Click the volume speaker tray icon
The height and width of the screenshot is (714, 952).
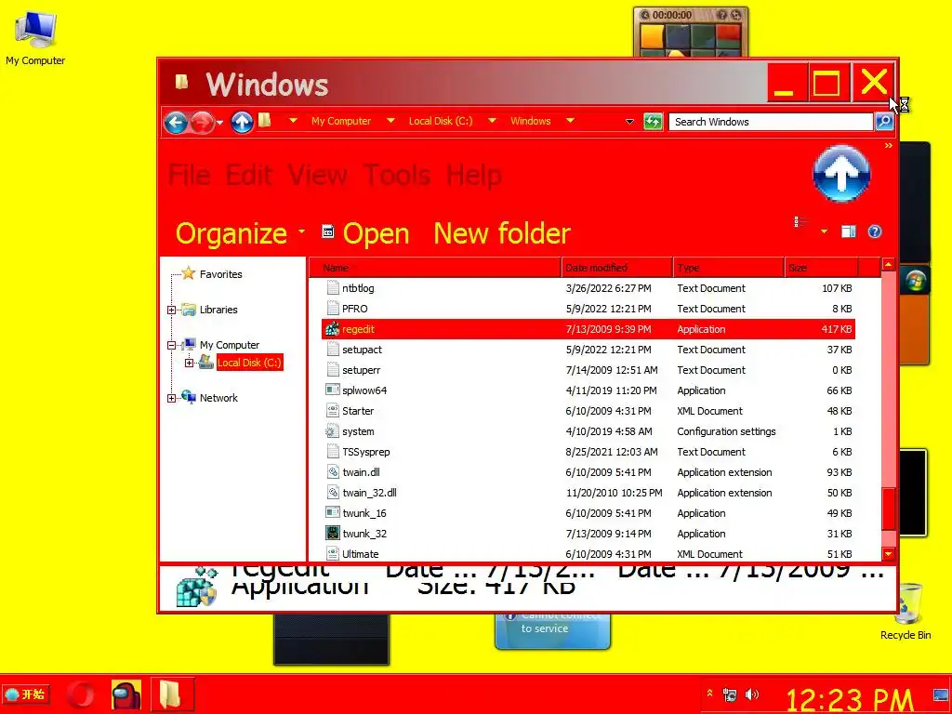pyautogui.click(x=751, y=694)
